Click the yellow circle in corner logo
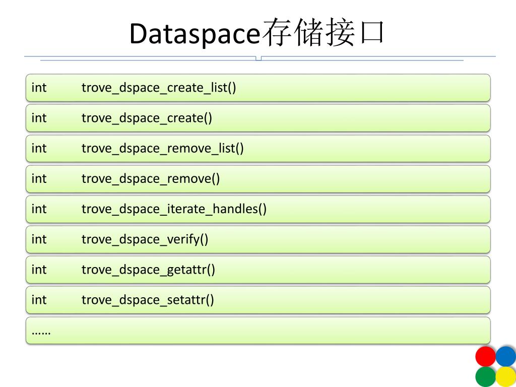The height and width of the screenshot is (387, 516). point(505,377)
